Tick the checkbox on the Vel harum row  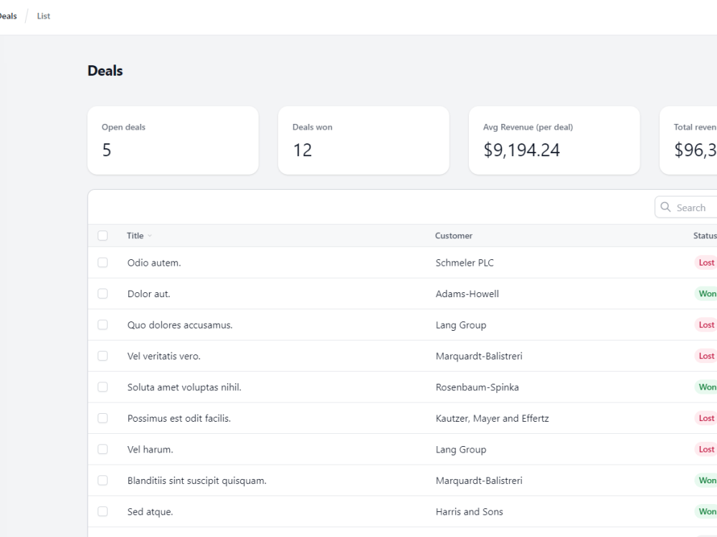tap(103, 449)
